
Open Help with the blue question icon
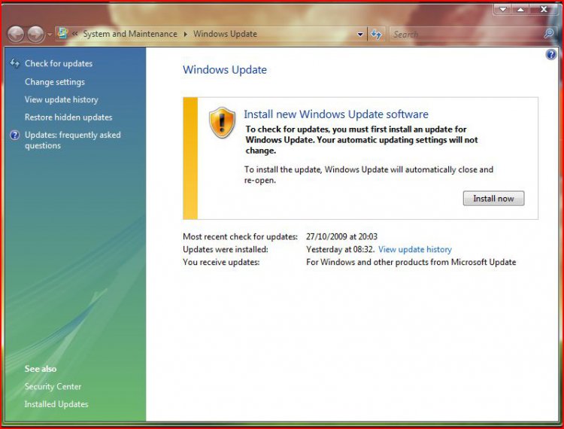550,55
